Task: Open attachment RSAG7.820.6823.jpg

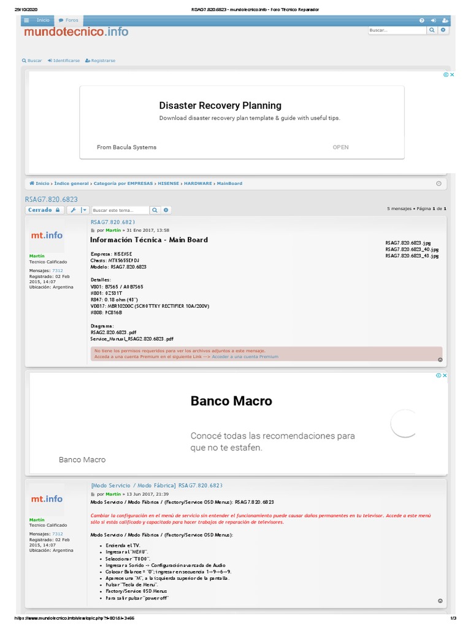Action: tap(408, 243)
